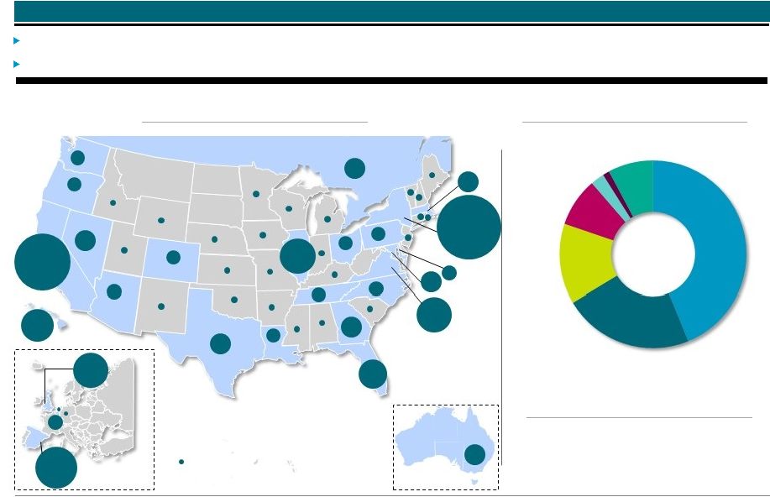Viewport: 770px width, 497px height.
Task: Select the callout bubble linked to the UK
Action: (91, 370)
